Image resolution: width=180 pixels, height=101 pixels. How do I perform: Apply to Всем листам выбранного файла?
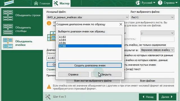(93, 81)
